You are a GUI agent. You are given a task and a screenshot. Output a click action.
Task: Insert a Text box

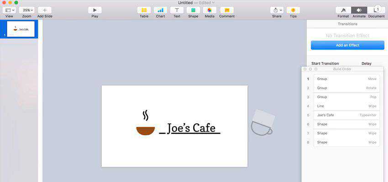[x=177, y=10]
